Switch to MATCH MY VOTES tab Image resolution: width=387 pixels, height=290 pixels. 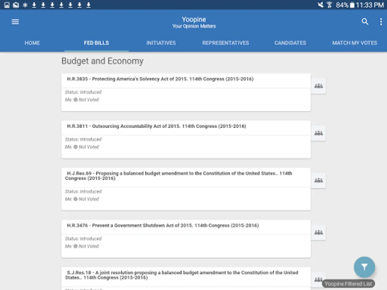click(355, 43)
